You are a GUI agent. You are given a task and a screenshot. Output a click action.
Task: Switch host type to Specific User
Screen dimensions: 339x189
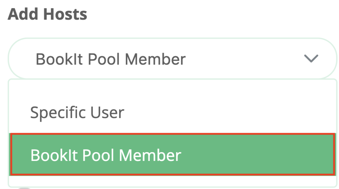point(77,112)
